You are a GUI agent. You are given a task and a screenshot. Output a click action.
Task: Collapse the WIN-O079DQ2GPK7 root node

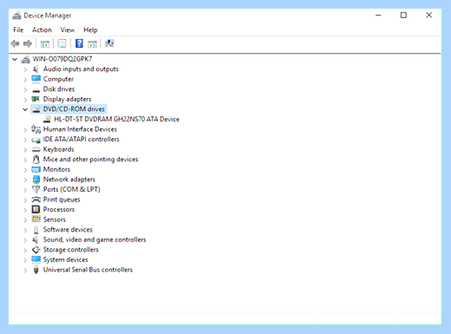15,59
